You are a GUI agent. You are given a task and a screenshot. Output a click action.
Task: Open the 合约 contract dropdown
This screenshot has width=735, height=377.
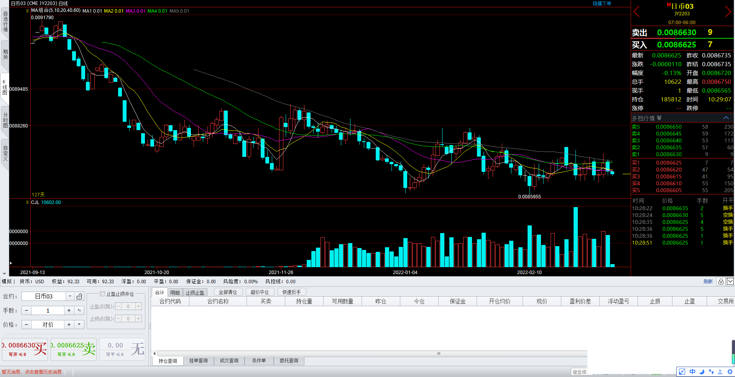70,296
